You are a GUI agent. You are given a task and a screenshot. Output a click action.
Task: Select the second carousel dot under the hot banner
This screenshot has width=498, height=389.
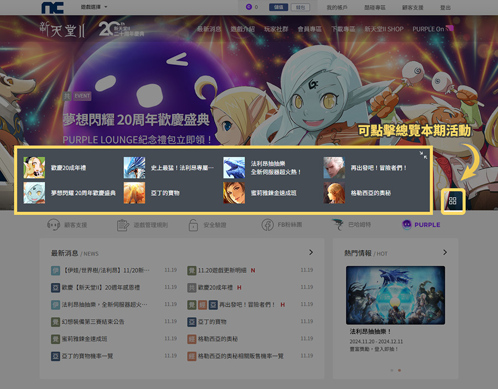pyautogui.click(x=400, y=370)
